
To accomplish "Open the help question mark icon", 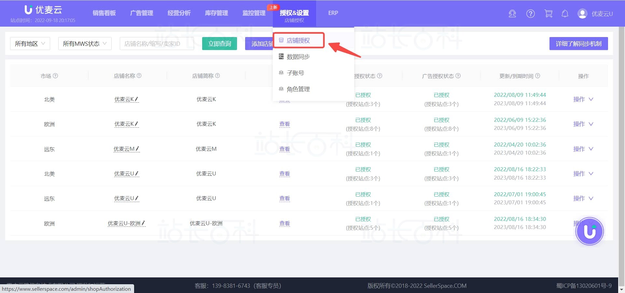I will pos(530,14).
